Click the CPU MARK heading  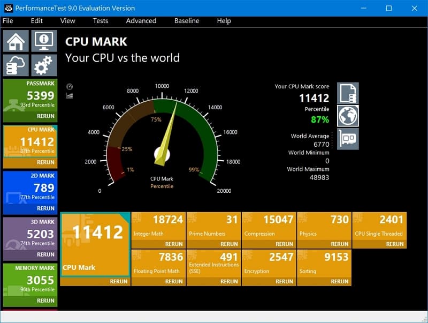pos(96,42)
